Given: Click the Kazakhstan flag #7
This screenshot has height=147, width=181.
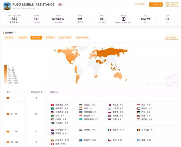Looking at the screenshot, I should (81, 119).
